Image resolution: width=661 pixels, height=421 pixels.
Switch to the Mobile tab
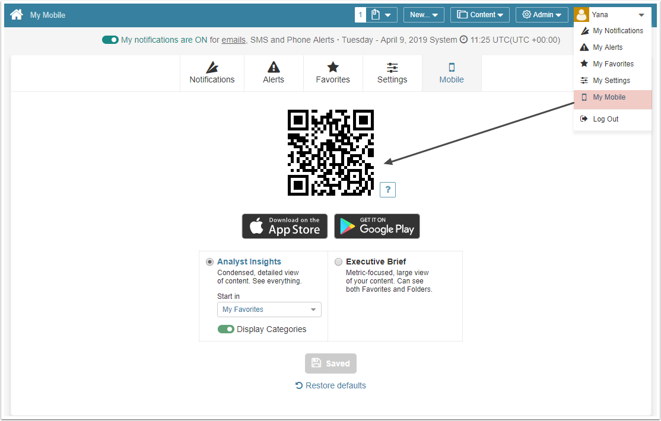(452, 73)
